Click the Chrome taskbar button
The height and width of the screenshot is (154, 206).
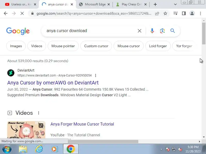pos(71,149)
